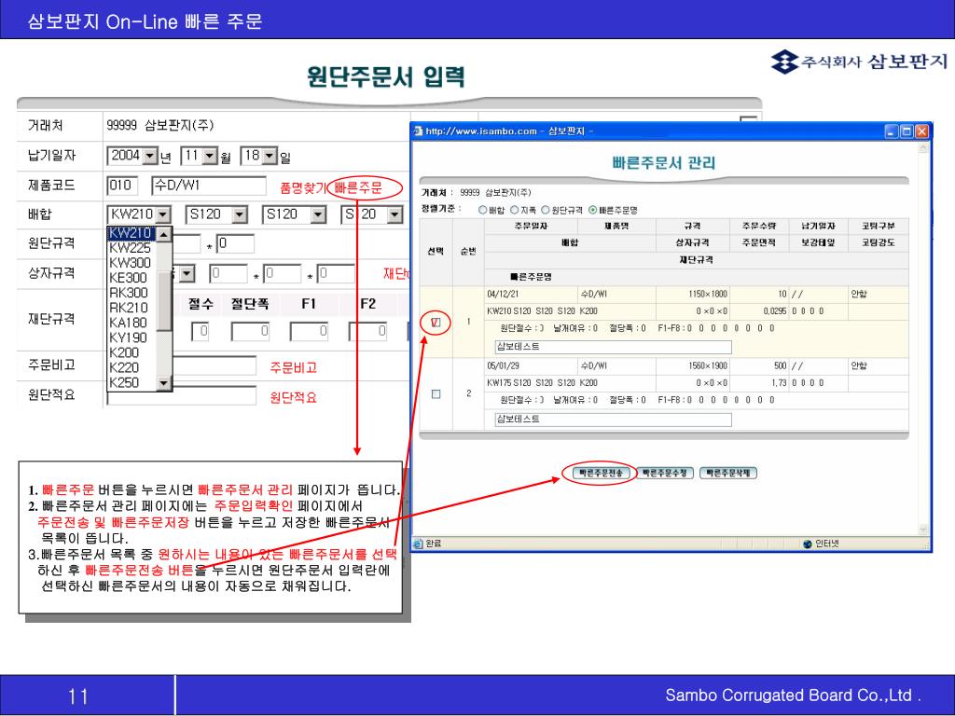This screenshot has width=955, height=716.
Task: Open the 상자규격 type dropdown arrow
Action: 187,274
